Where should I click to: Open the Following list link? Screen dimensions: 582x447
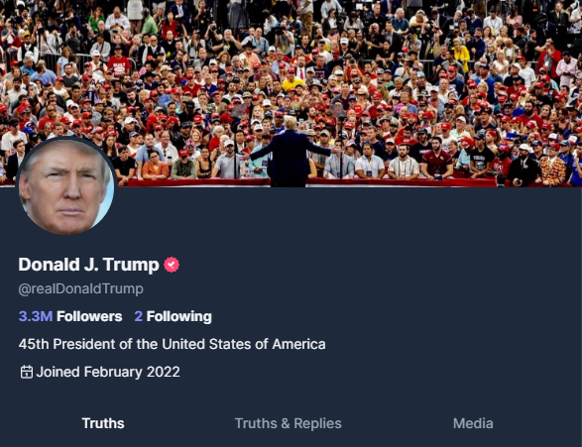pos(178,316)
